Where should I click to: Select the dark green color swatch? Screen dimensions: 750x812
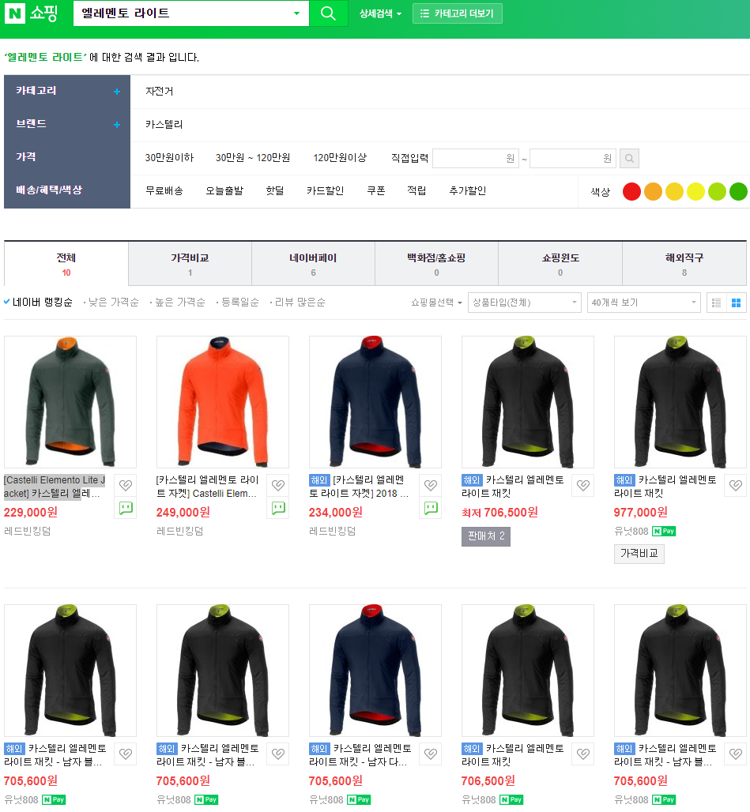(x=738, y=192)
